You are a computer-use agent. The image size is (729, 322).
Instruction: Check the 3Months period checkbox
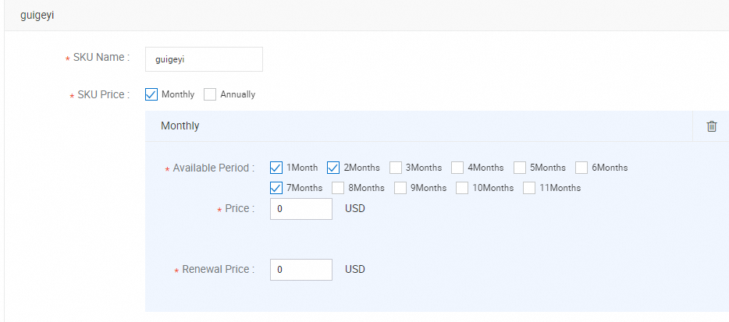[x=396, y=168]
